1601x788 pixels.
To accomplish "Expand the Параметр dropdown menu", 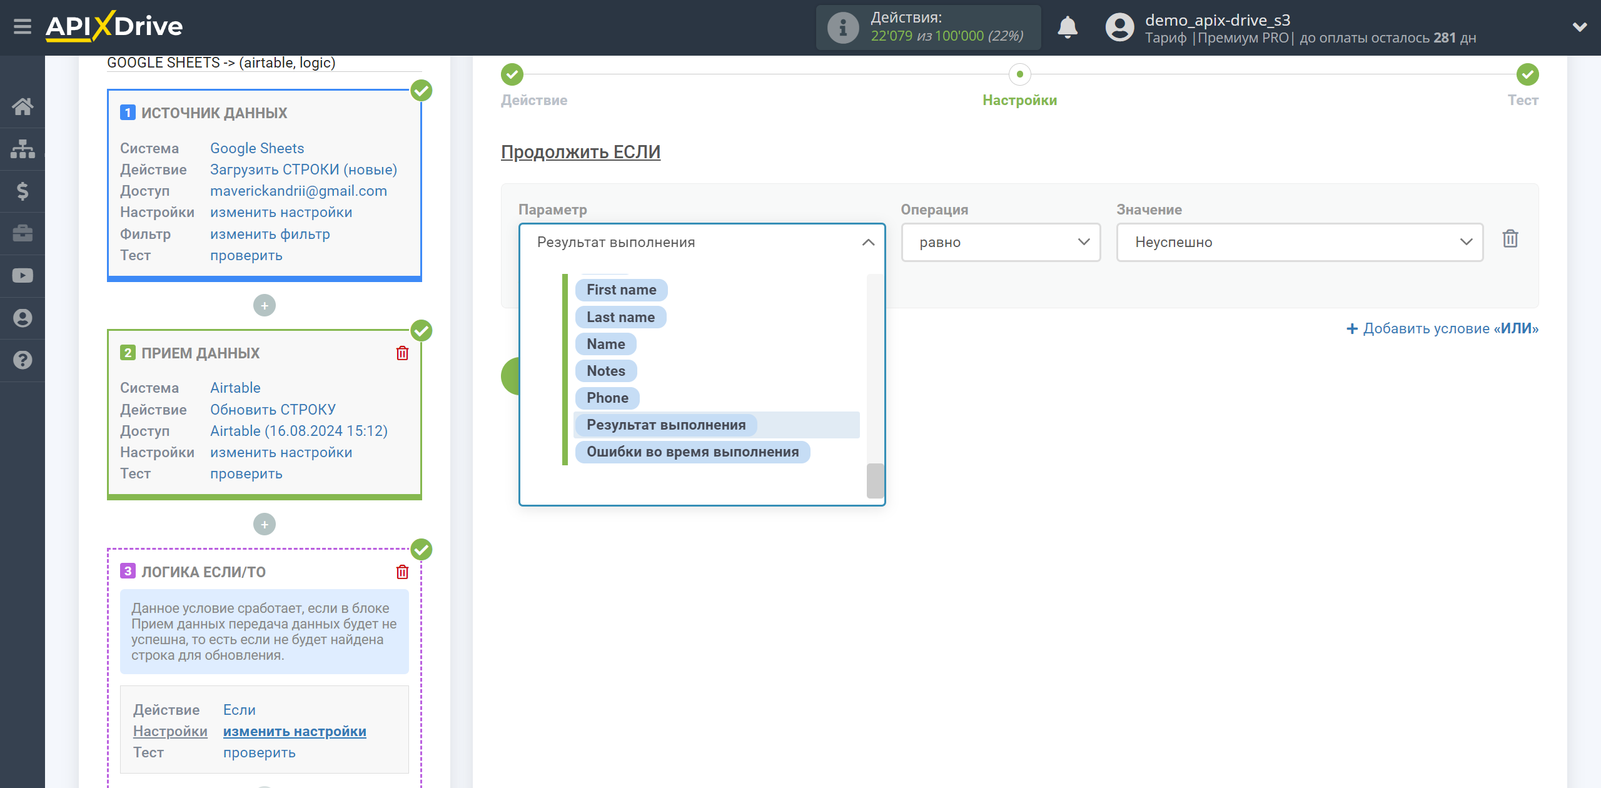I will tap(702, 242).
